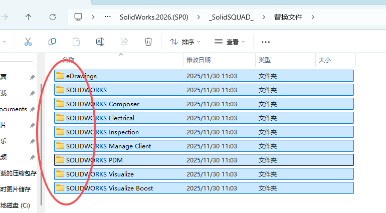Open ocuments item in navigation pane
Screen dimensions: 386x213
pyautogui.click(x=14, y=109)
